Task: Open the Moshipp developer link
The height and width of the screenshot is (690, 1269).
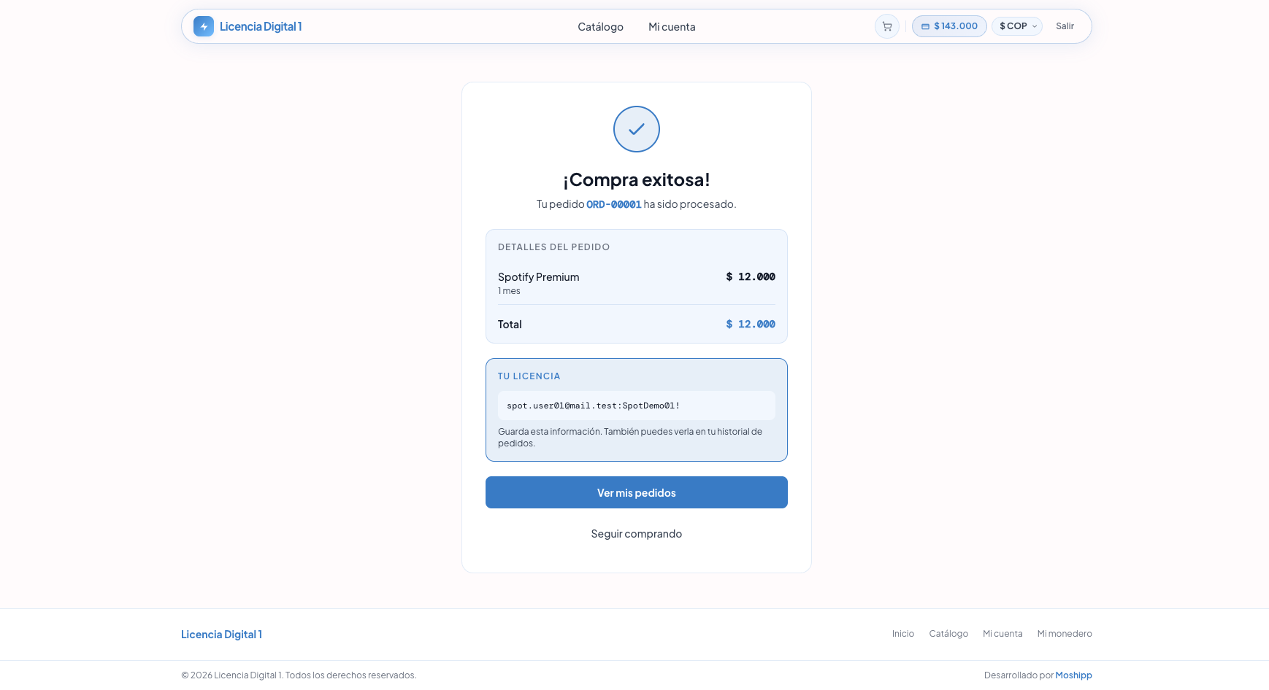Action: tap(1073, 675)
